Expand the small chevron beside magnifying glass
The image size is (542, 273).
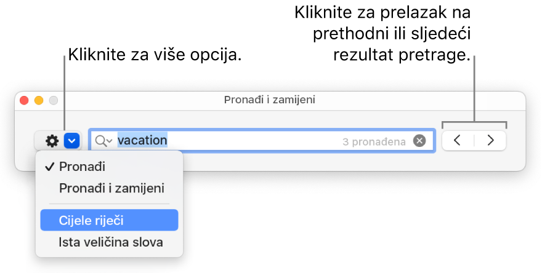110,141
